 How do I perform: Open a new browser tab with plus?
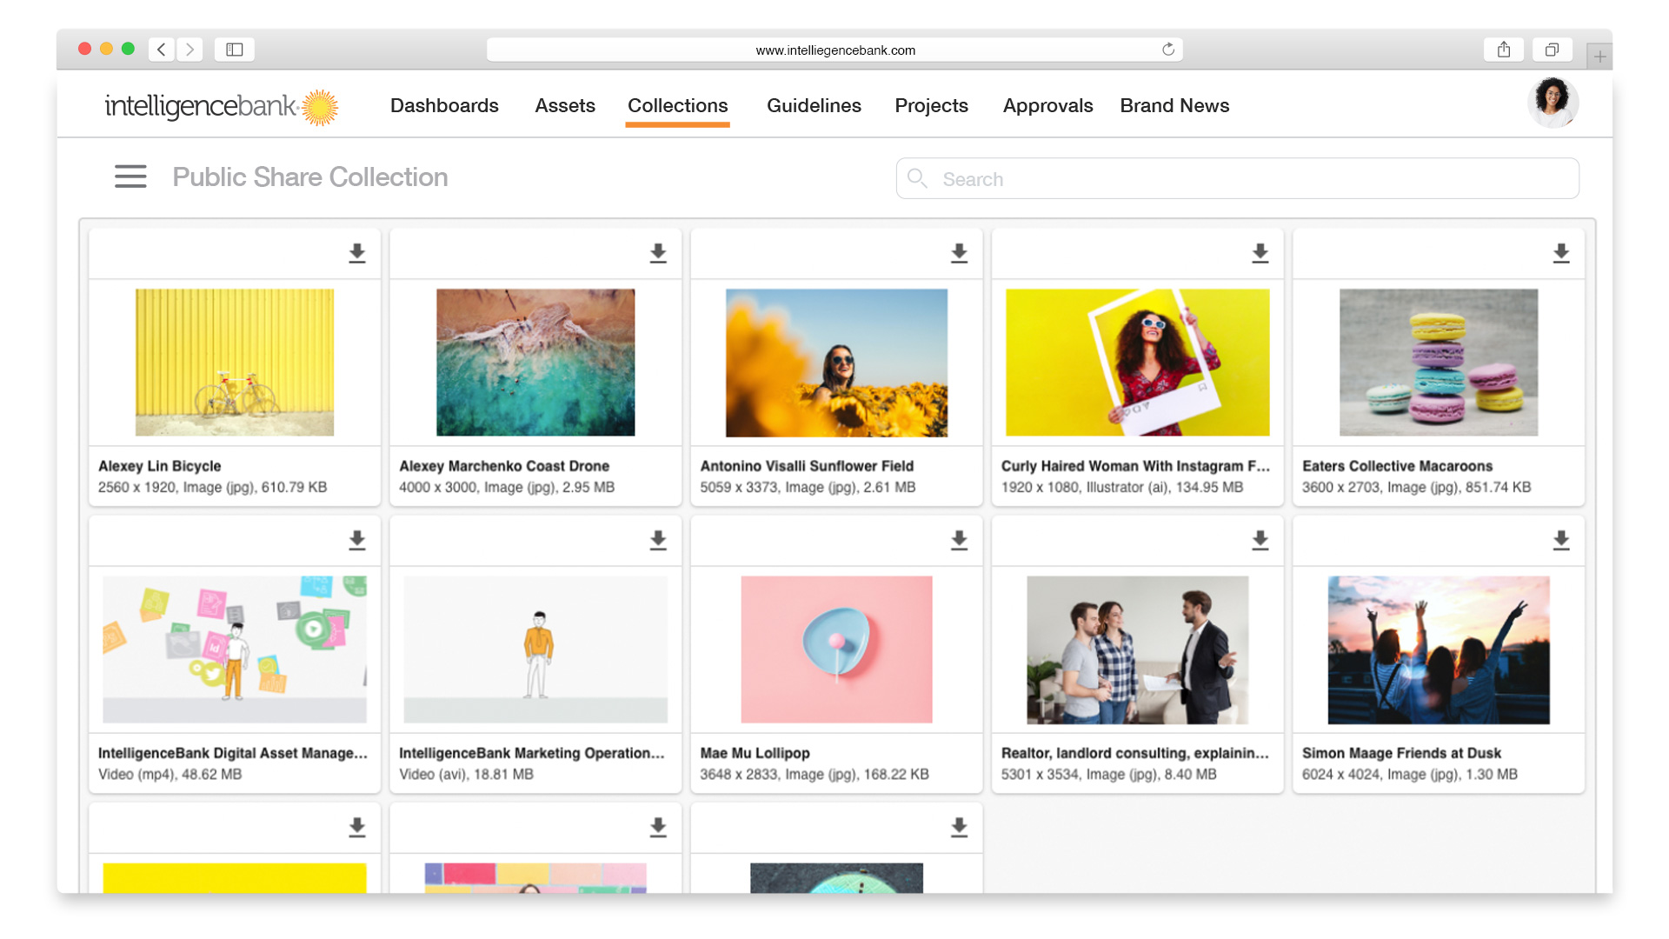[x=1599, y=57]
